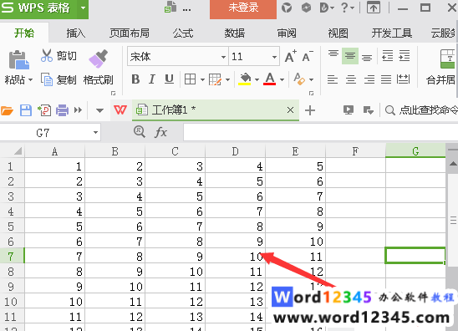The width and height of the screenshot is (458, 331).
Task: Open the 数据 tab
Action: (235, 33)
